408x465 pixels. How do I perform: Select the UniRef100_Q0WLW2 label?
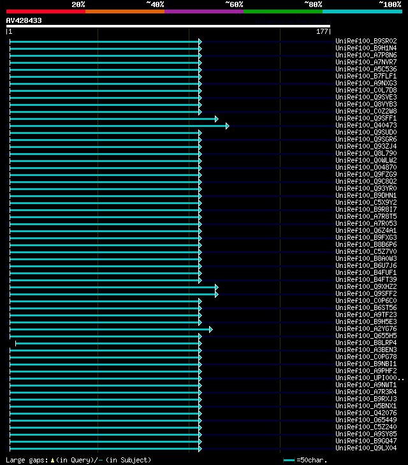tap(366, 161)
